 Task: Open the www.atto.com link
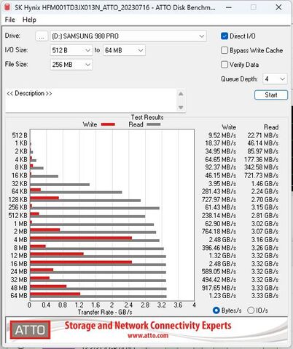[x=148, y=336]
